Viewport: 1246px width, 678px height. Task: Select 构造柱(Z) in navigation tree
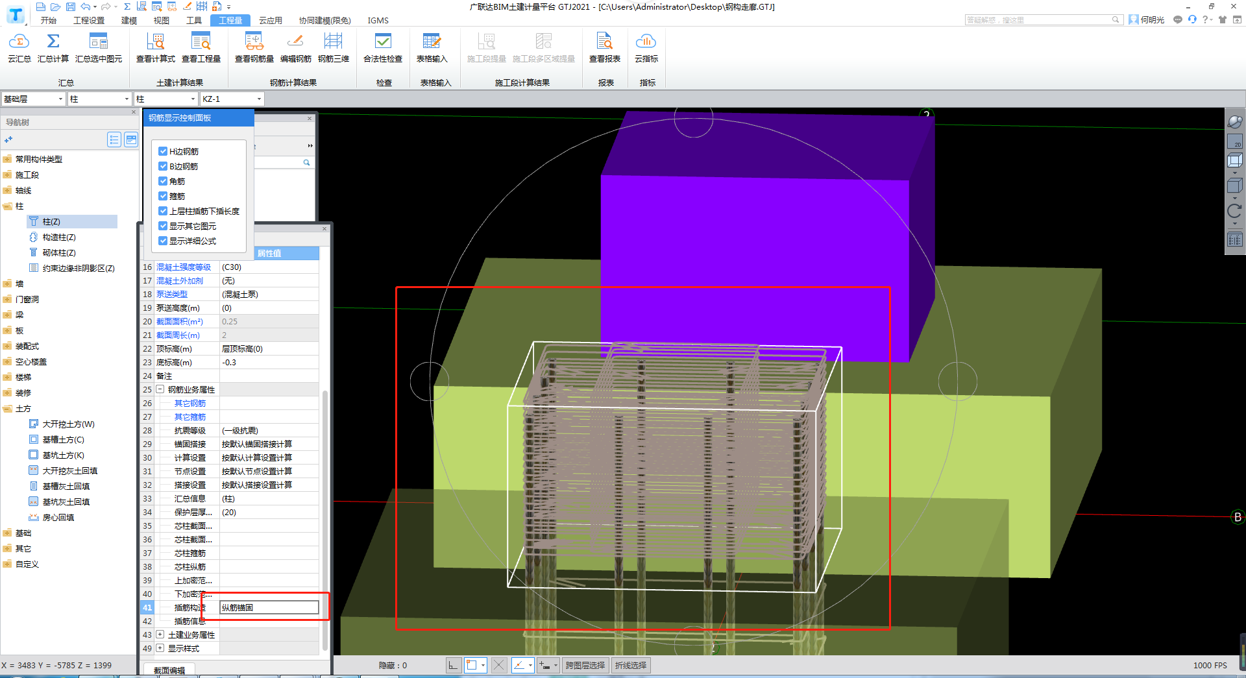(x=59, y=237)
